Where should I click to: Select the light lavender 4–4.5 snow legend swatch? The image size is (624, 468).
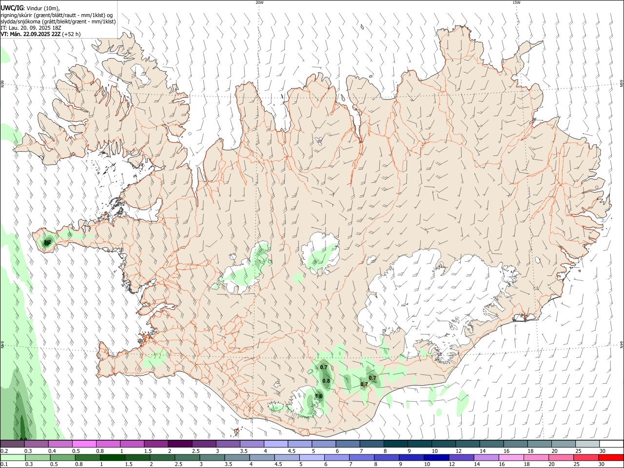276,444
